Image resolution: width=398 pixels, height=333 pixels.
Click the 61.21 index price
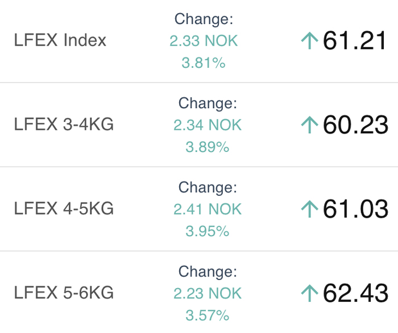[354, 40]
